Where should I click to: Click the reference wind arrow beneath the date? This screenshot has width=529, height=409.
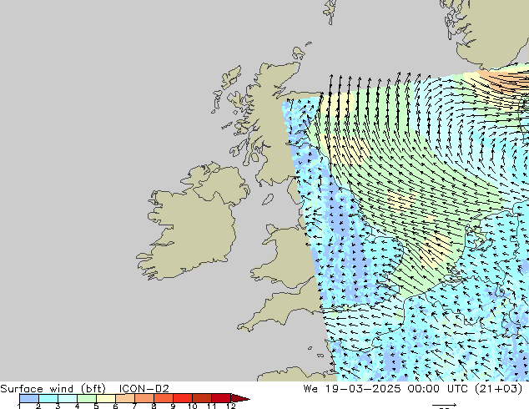point(445,405)
